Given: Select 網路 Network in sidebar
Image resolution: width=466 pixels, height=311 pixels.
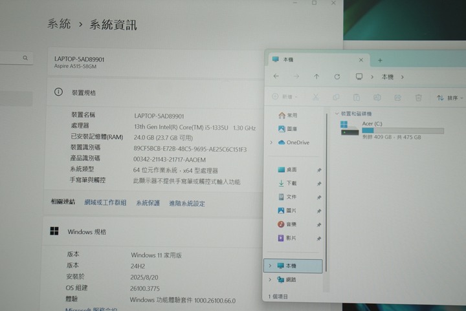Looking at the screenshot, I should pyautogui.click(x=287, y=279).
